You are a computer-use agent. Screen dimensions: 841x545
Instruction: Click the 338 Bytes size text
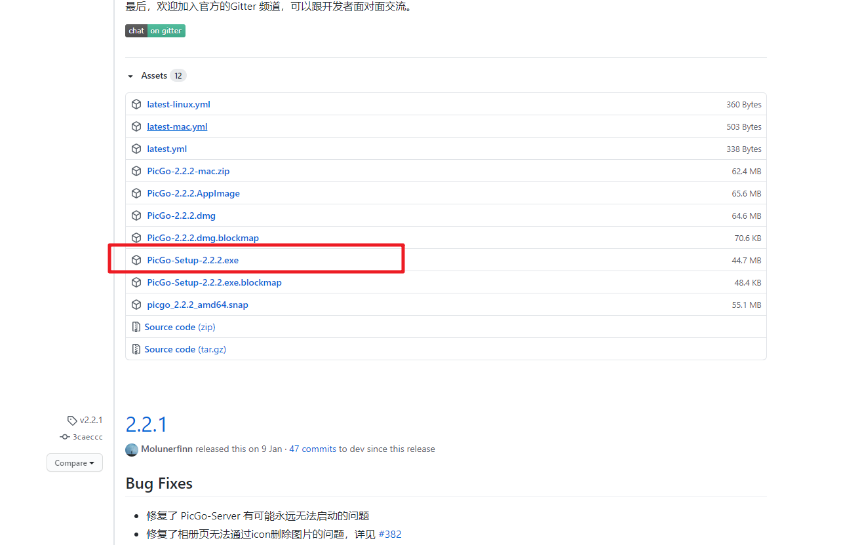pyautogui.click(x=744, y=149)
